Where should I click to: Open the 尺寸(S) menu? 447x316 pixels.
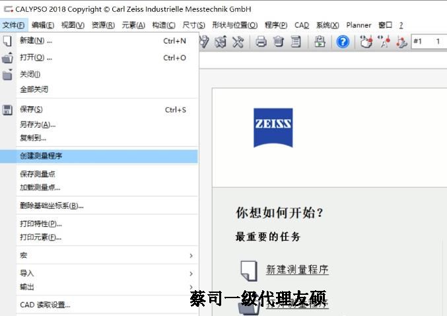point(193,25)
